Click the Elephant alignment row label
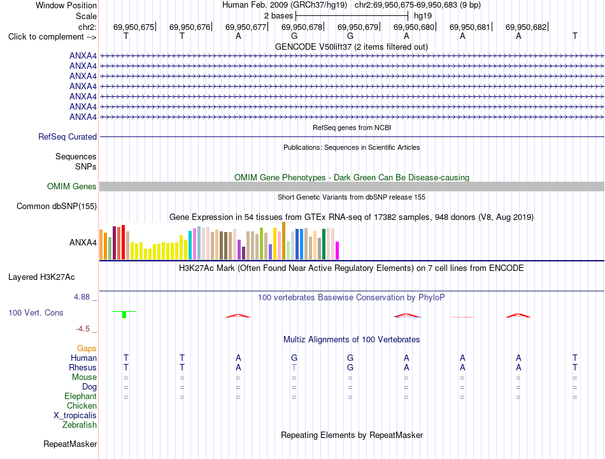Image resolution: width=605 pixels, height=459 pixels. (x=81, y=397)
